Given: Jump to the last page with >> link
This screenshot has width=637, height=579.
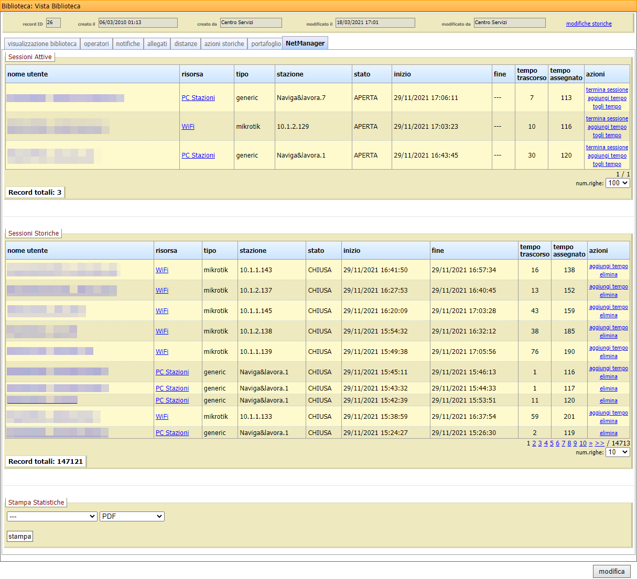Looking at the screenshot, I should coord(599,443).
